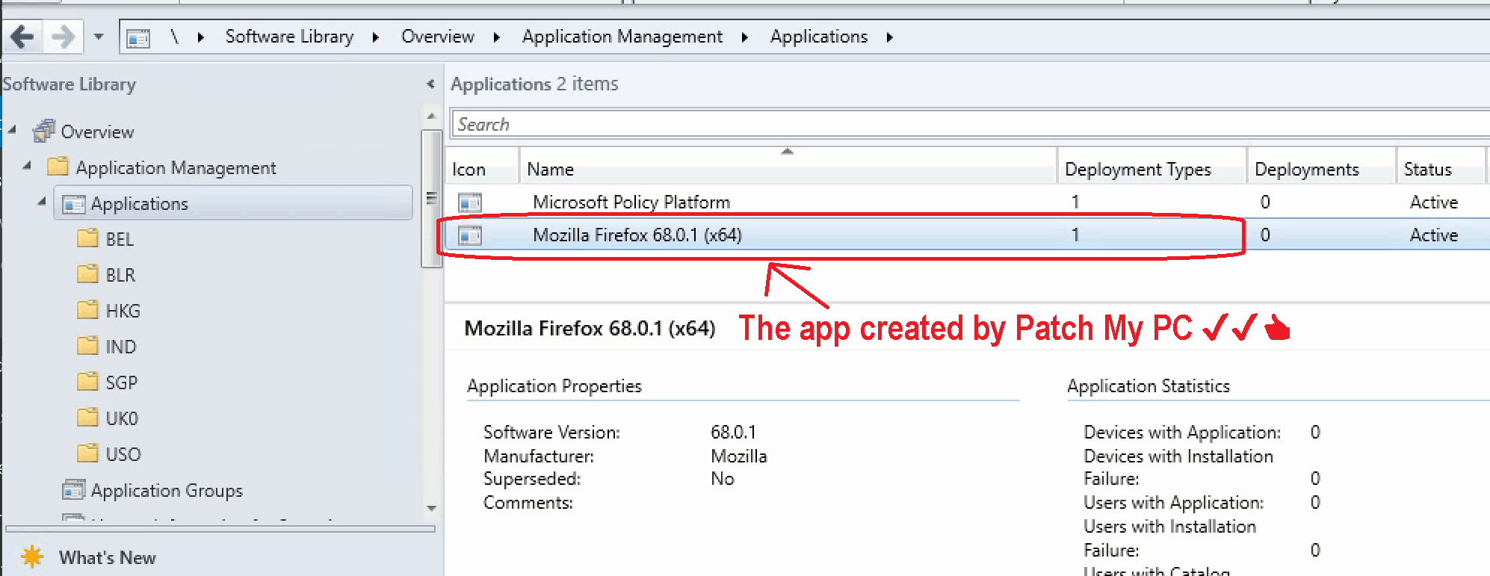Image resolution: width=1490 pixels, height=576 pixels.
Task: Select the Application Groups node icon
Action: pyautogui.click(x=73, y=490)
